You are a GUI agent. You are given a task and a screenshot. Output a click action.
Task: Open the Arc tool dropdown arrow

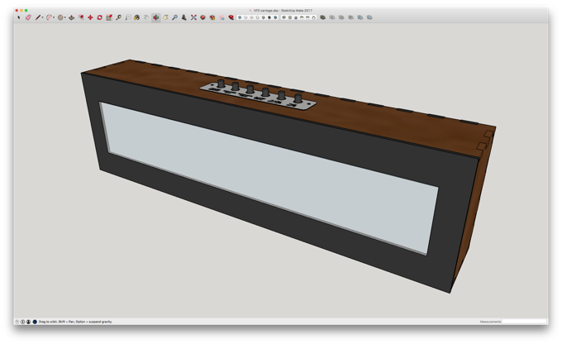54,17
